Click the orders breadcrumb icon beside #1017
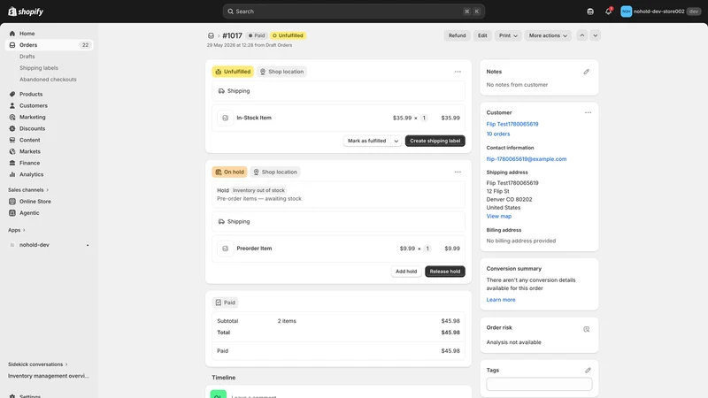The image size is (708, 398). (211, 35)
